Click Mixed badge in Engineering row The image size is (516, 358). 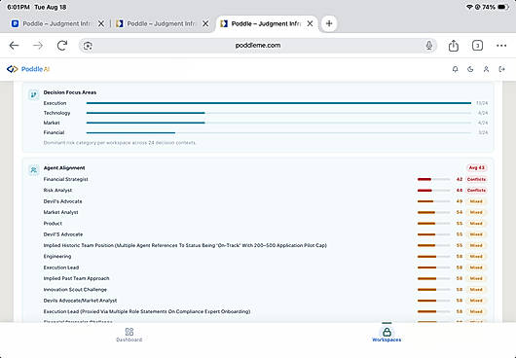coord(476,257)
